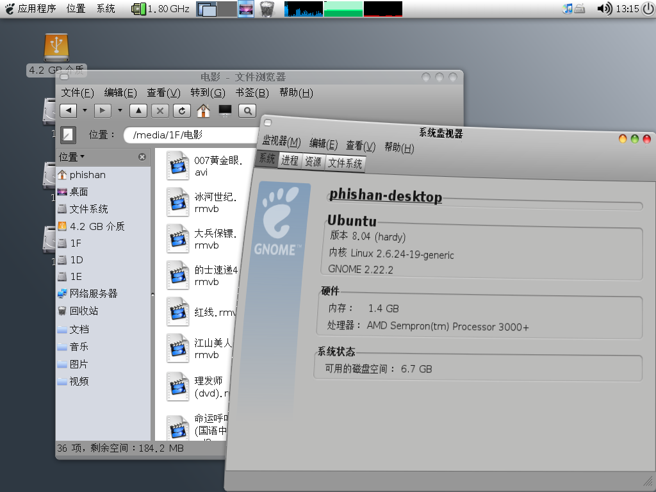Open the 位置 menu in the top panel

(76, 8)
